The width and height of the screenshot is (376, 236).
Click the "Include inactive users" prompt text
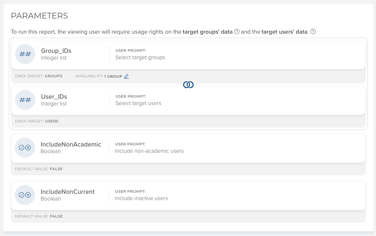tap(141, 198)
